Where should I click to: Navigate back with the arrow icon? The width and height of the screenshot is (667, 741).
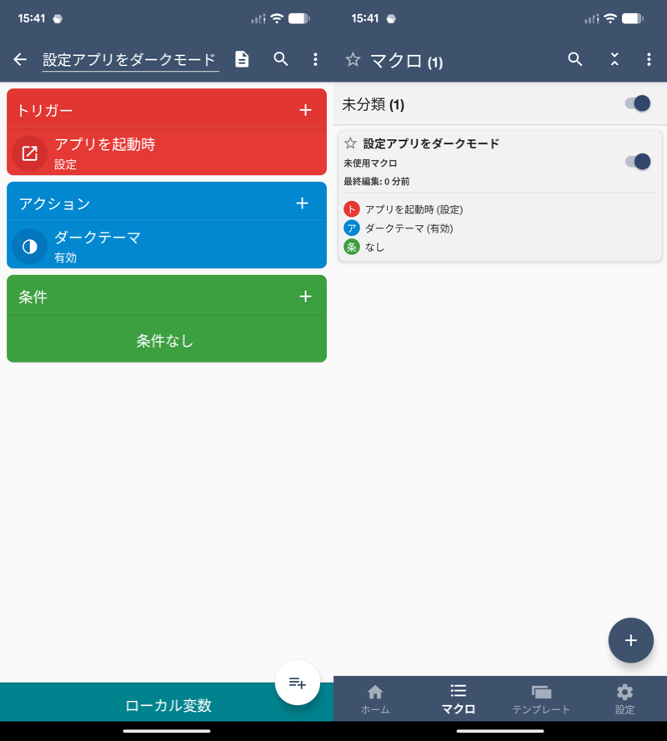20,59
